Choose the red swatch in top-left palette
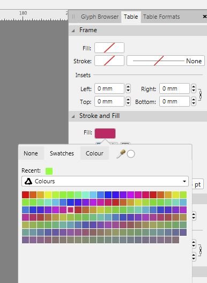Viewport: 207px width, 283px height. (x=25, y=195)
